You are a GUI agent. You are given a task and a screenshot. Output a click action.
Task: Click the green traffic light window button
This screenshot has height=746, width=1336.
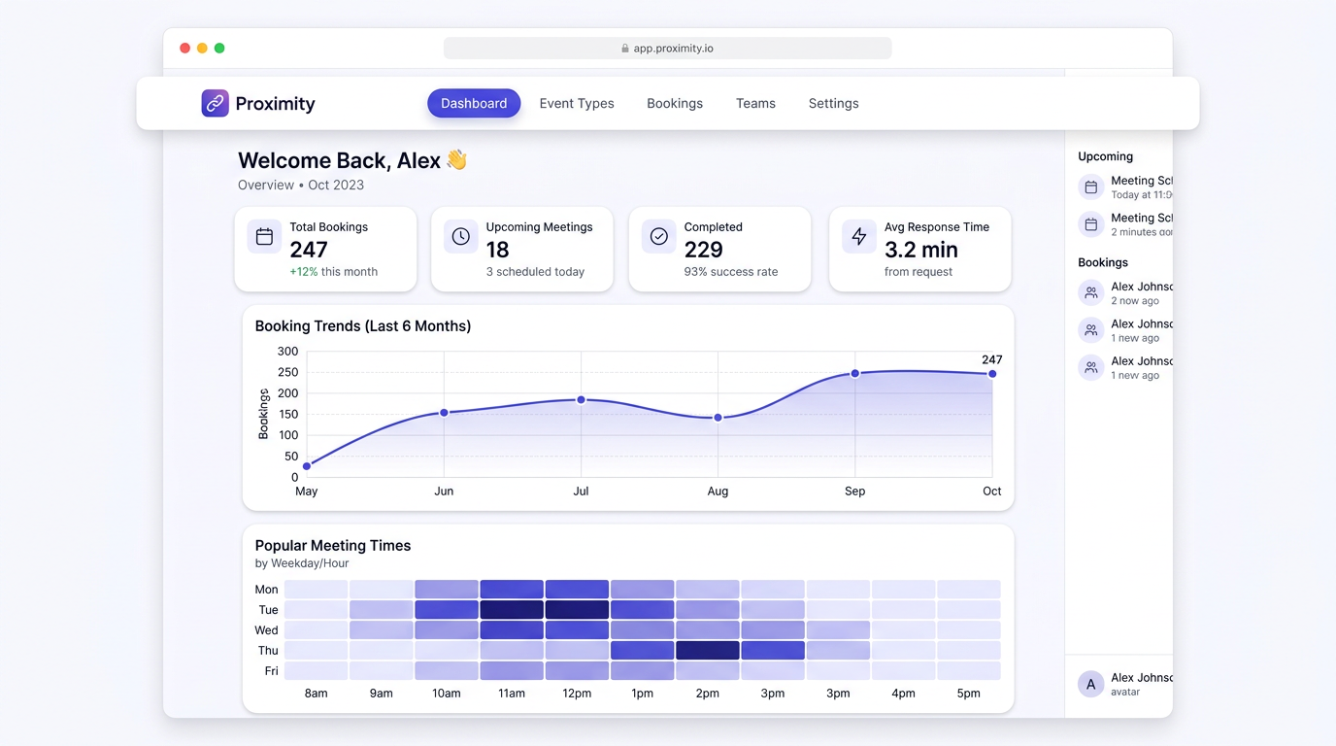[x=219, y=47]
